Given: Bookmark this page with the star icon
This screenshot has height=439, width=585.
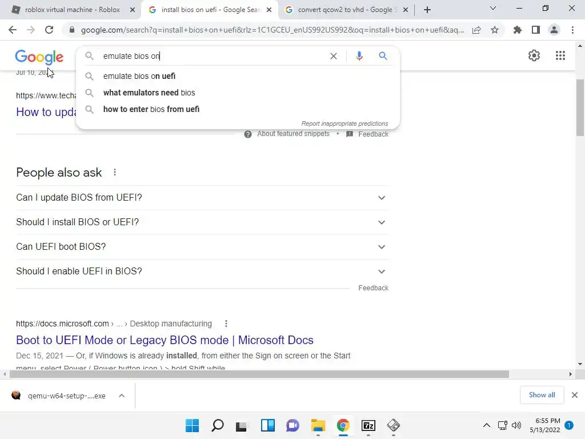Looking at the screenshot, I should (x=495, y=30).
